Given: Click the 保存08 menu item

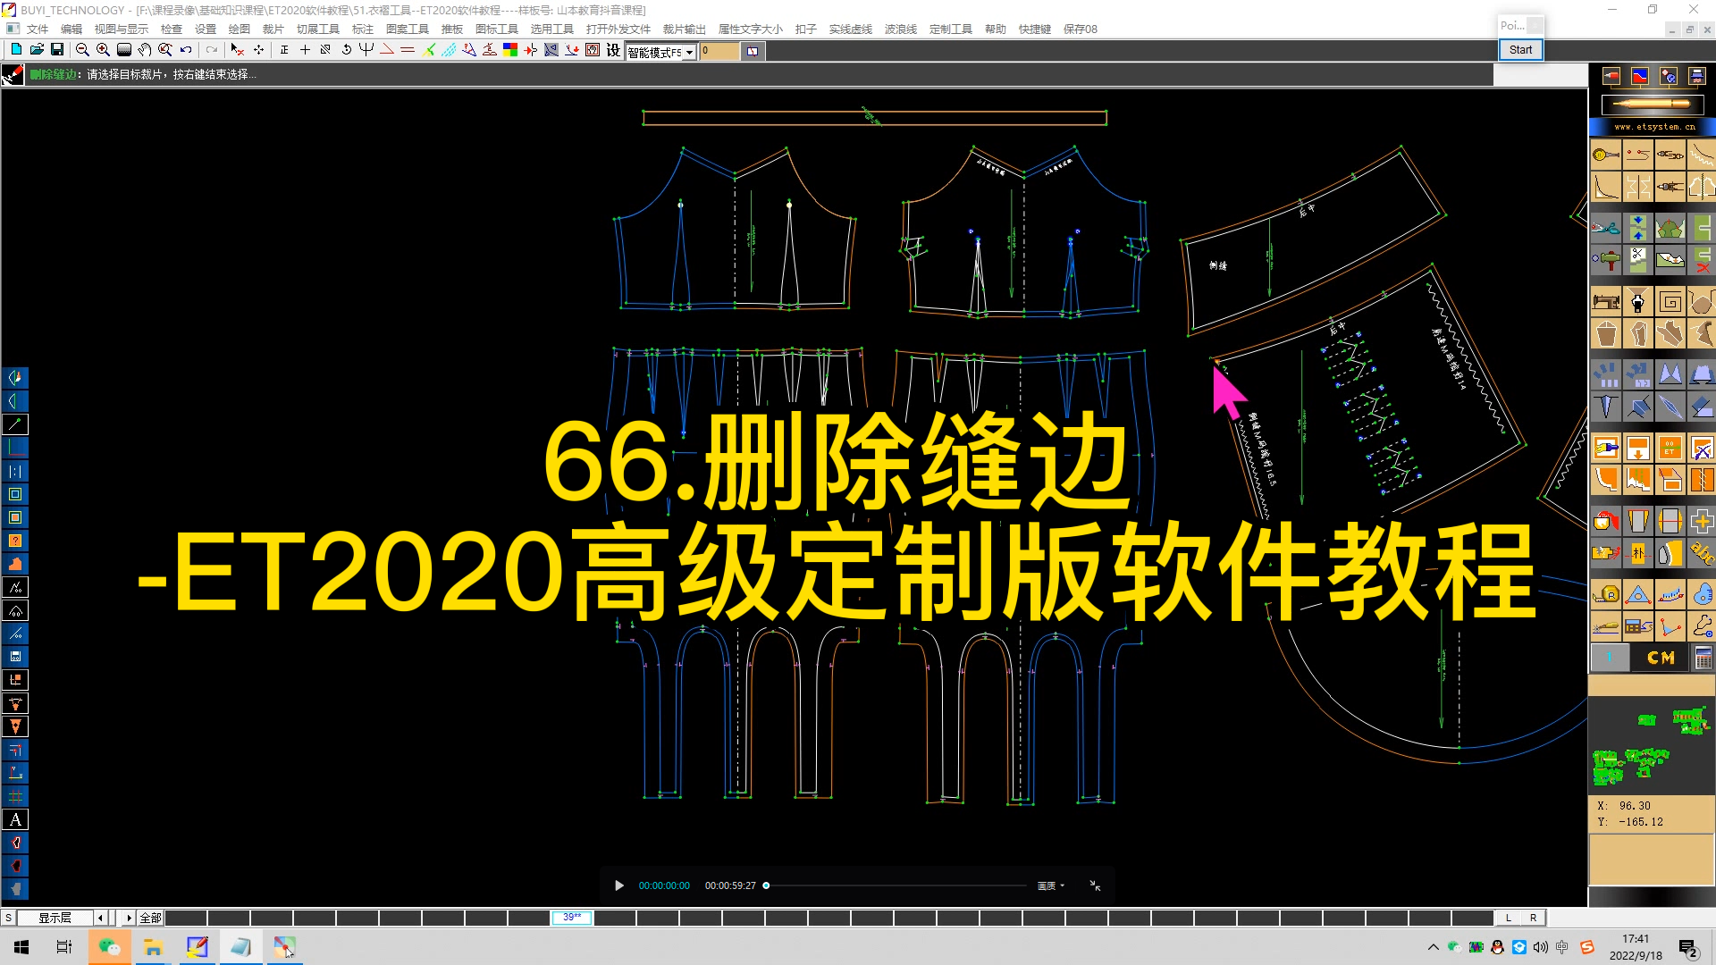Looking at the screenshot, I should [1081, 29].
